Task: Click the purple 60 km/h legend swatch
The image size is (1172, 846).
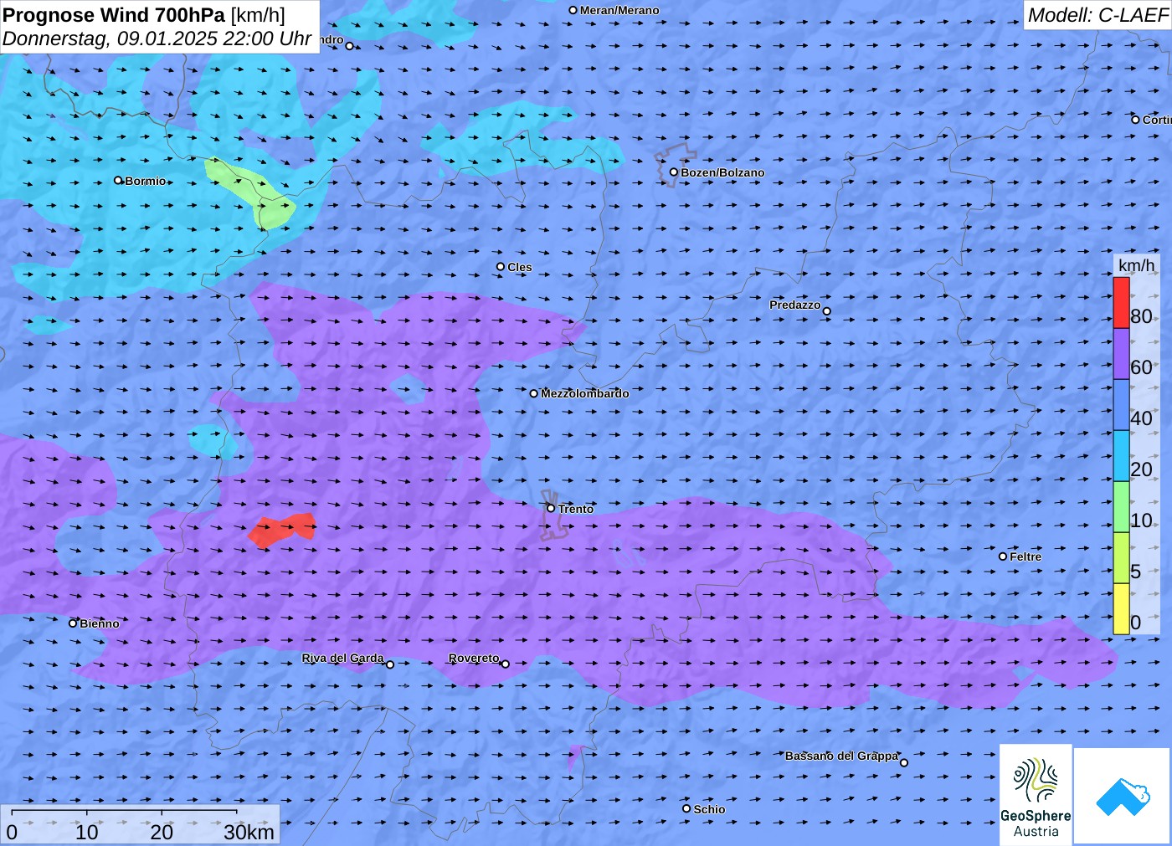Action: (x=1121, y=354)
